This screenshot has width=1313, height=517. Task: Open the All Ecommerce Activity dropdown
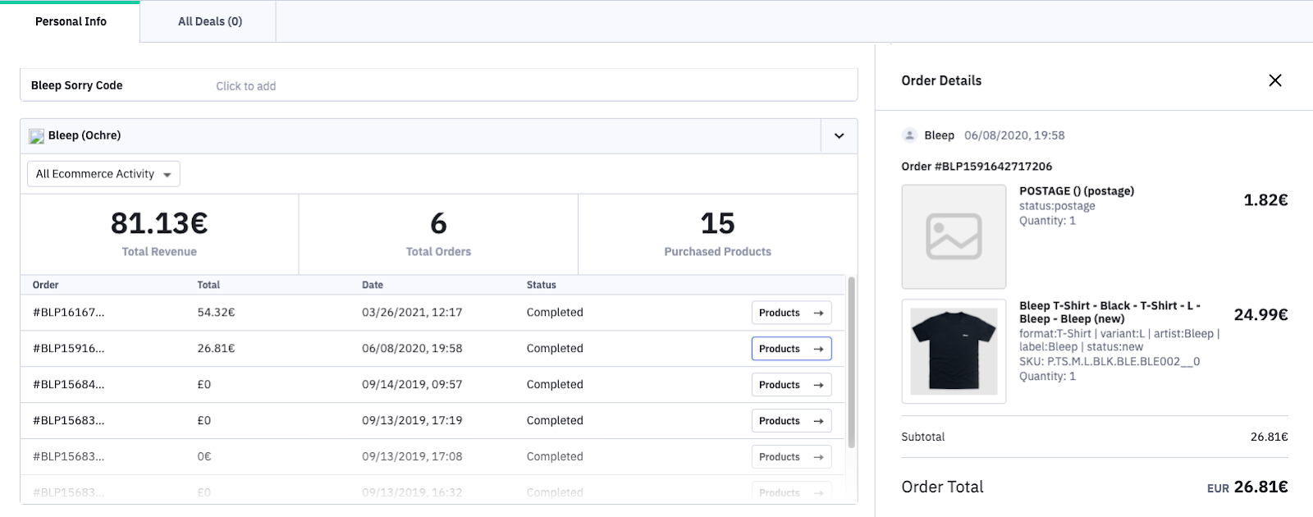[x=103, y=174]
